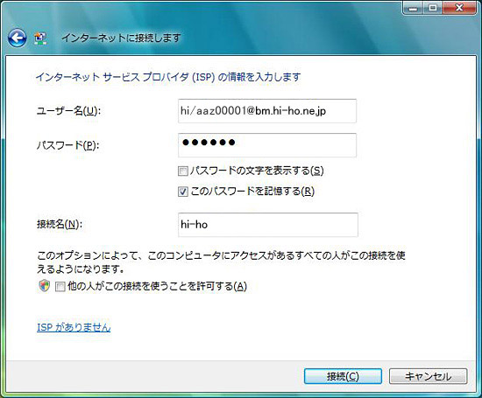Maximize the connection wizard window
The height and width of the screenshot is (398, 482).
[x=433, y=8]
